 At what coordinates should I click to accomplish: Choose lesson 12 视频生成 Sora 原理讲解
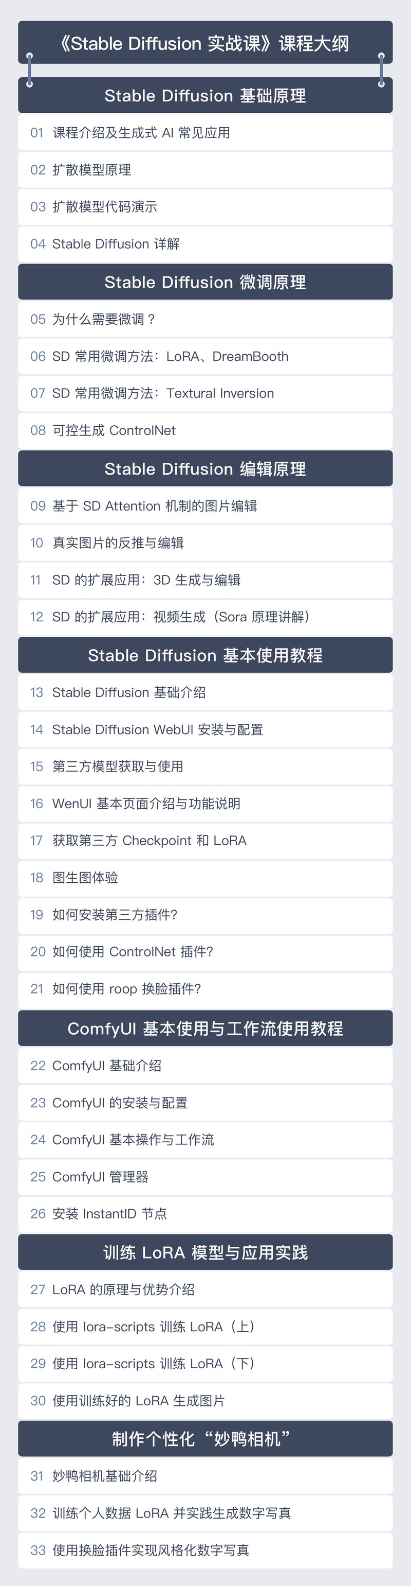click(x=205, y=617)
